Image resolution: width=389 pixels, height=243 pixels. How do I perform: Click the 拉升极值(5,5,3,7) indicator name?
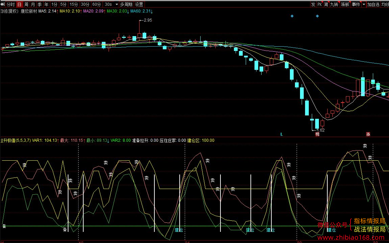pos(16,140)
